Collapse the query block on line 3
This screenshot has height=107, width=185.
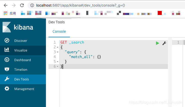58,52
